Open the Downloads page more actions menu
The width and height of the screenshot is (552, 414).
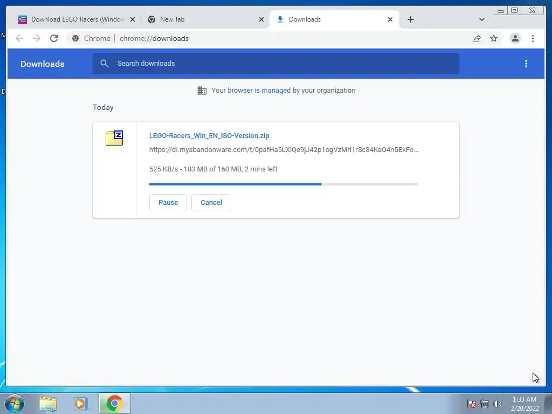(526, 64)
